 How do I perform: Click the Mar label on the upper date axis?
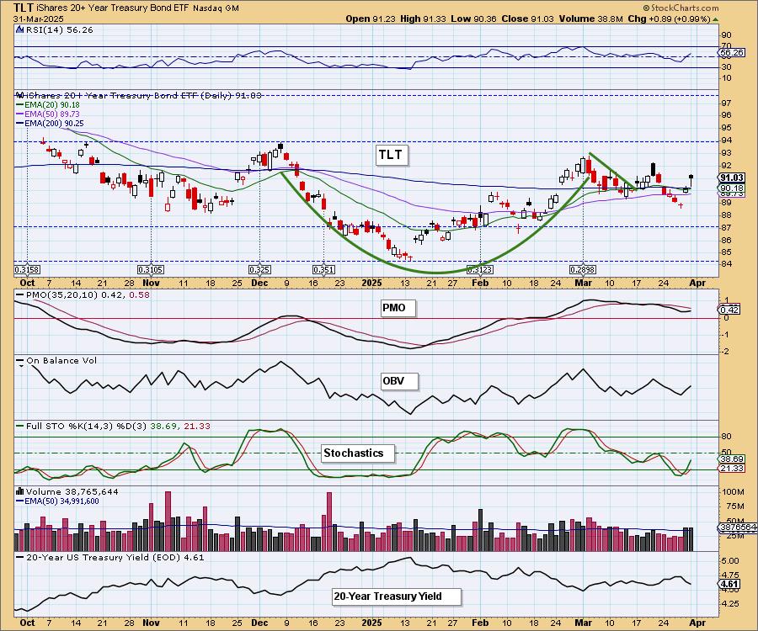point(583,283)
